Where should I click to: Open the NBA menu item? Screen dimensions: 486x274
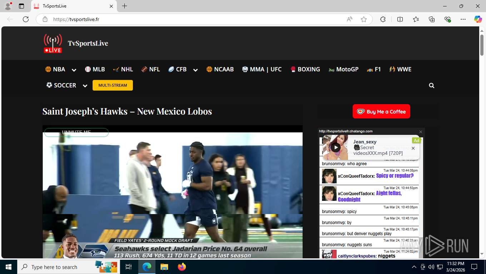[x=55, y=69]
